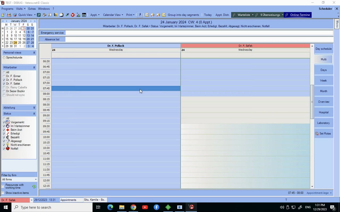Click the green P icon in toolbar
The height and width of the screenshot is (212, 340).
(39, 15)
